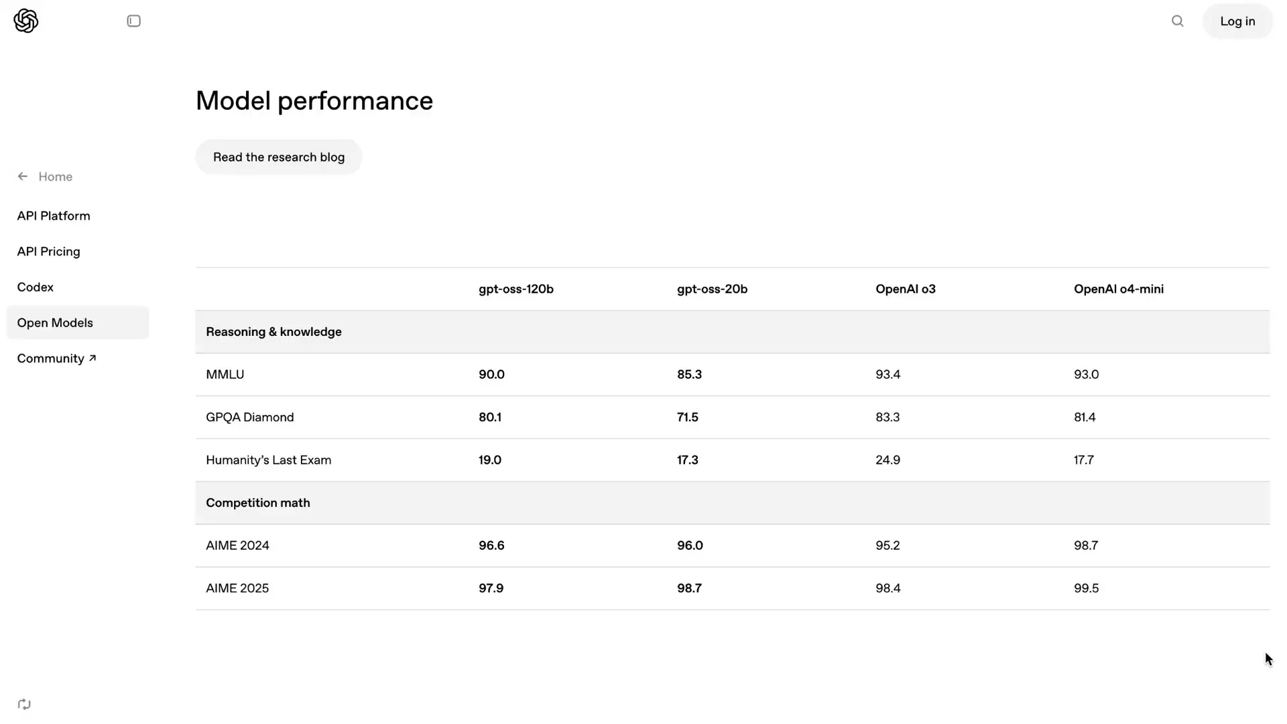The width and height of the screenshot is (1287, 724).
Task: Click AIME 2024 value 95.2
Action: click(887, 546)
